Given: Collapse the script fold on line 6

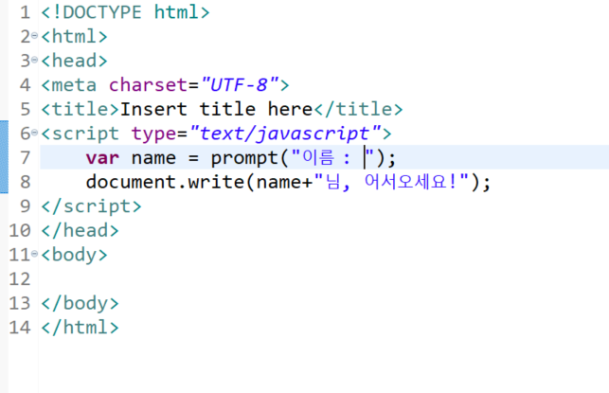Looking at the screenshot, I should tap(34, 134).
